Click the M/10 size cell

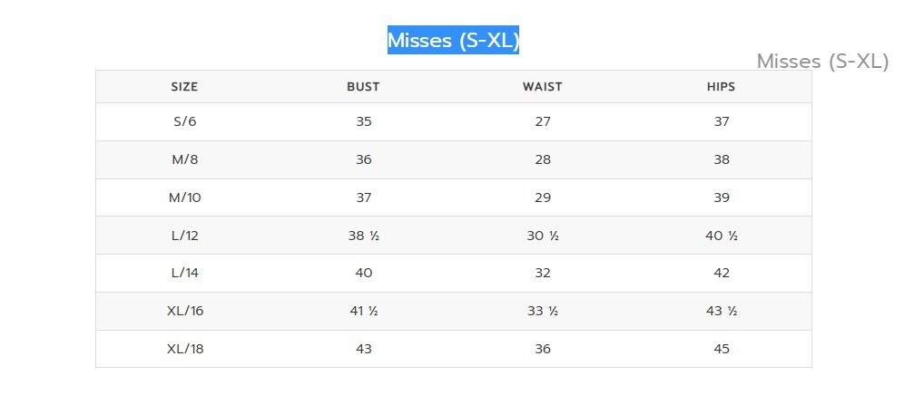pos(184,197)
